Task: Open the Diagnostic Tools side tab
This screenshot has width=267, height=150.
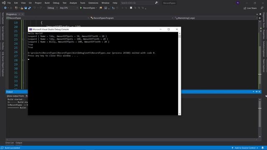Action: [x=264, y=20]
